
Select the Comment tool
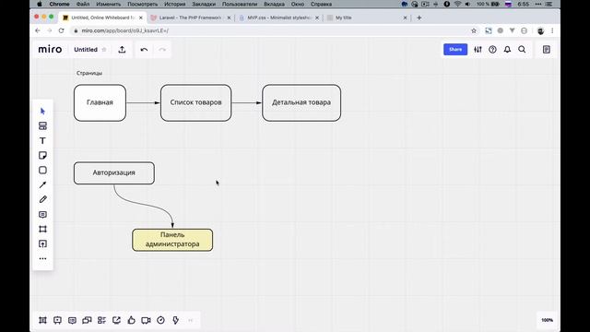click(x=42, y=215)
